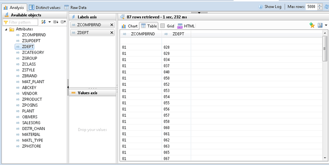This screenshot has height=165, width=329.
Task: Click table cell ZDEPT 034
Action: tap(176, 60)
